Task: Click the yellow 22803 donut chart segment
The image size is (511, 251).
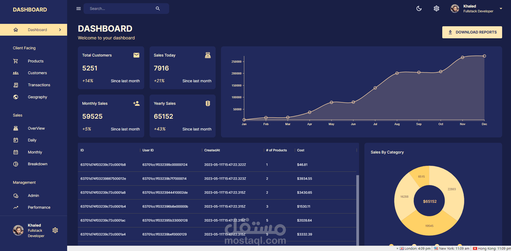Action: click(x=452, y=189)
